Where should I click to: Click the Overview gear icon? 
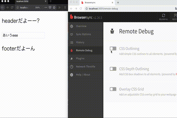click(x=72, y=26)
